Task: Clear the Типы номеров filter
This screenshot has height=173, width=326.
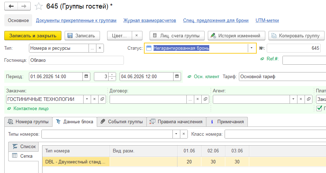Action: click(x=184, y=134)
